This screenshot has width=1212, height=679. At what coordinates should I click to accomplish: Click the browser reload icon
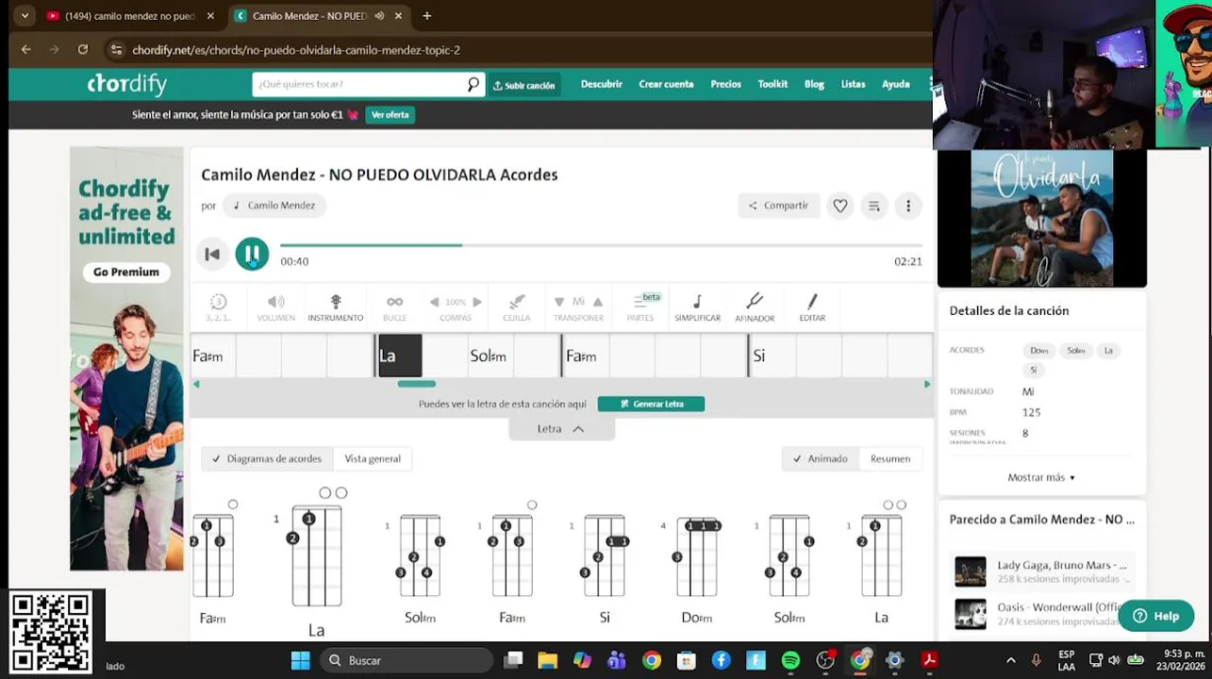point(83,50)
